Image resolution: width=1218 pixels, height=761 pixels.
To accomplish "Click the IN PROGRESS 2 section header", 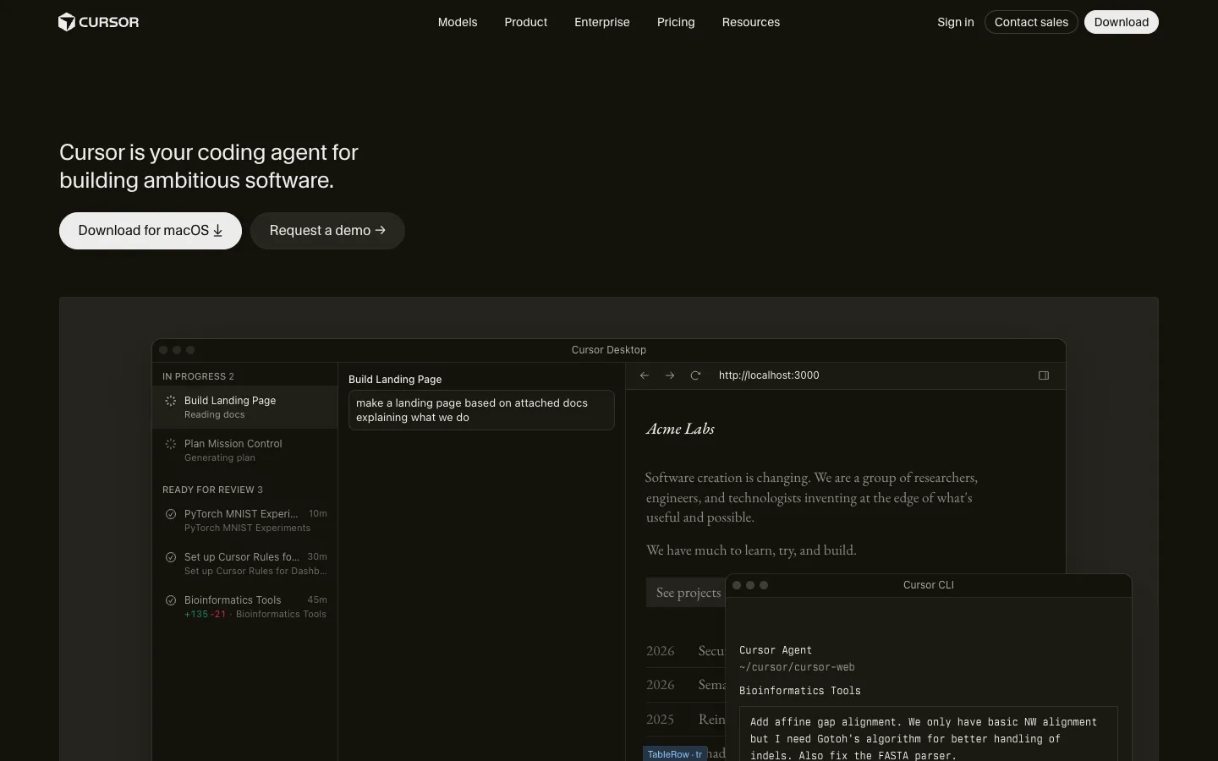I will [x=198, y=376].
